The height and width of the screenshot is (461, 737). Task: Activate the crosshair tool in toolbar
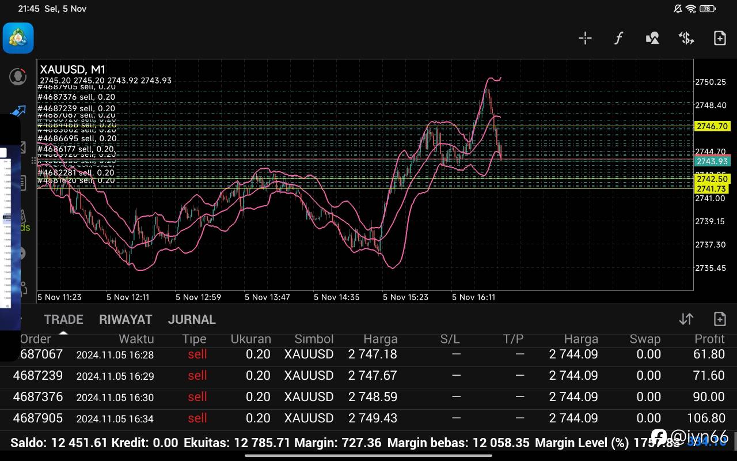coord(585,38)
